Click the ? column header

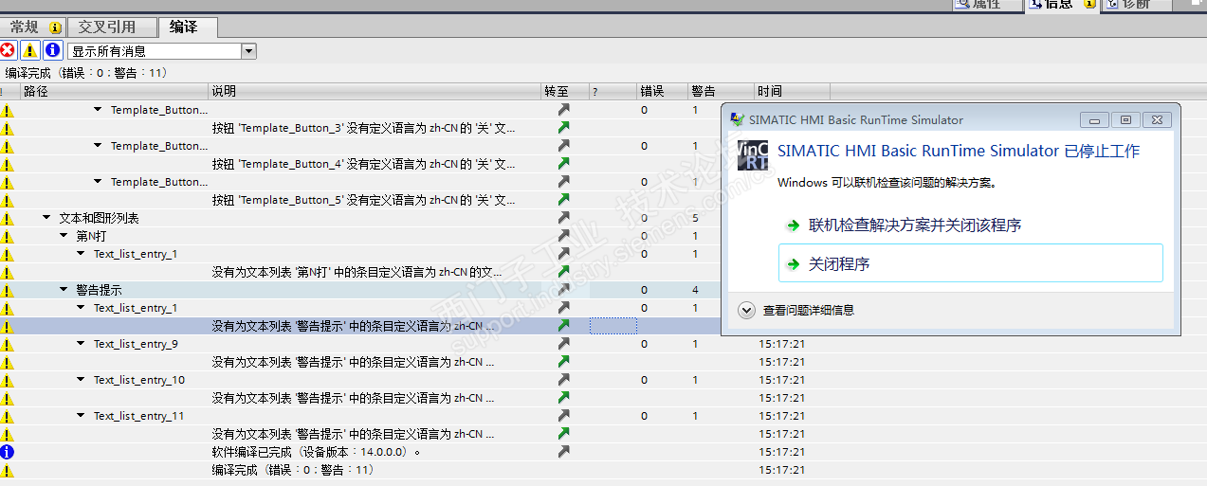(x=613, y=92)
